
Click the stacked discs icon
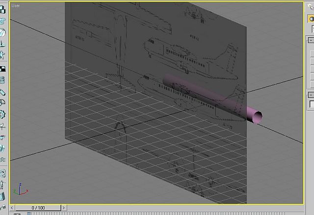[3, 79]
